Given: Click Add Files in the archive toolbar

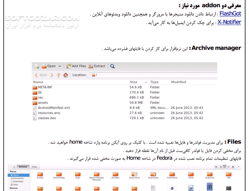Looking at the screenshot, I should [76, 66].
